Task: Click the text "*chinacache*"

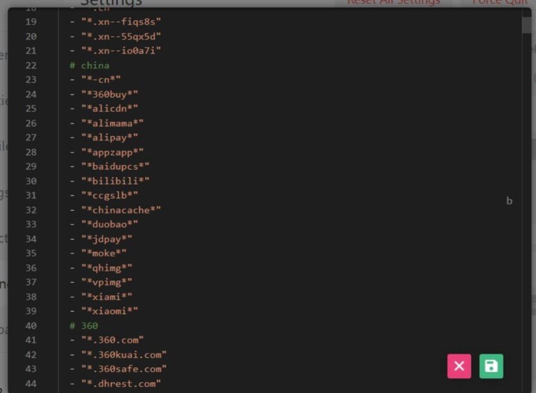Action: coord(121,210)
